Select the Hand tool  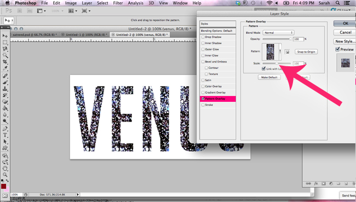tap(5, 169)
